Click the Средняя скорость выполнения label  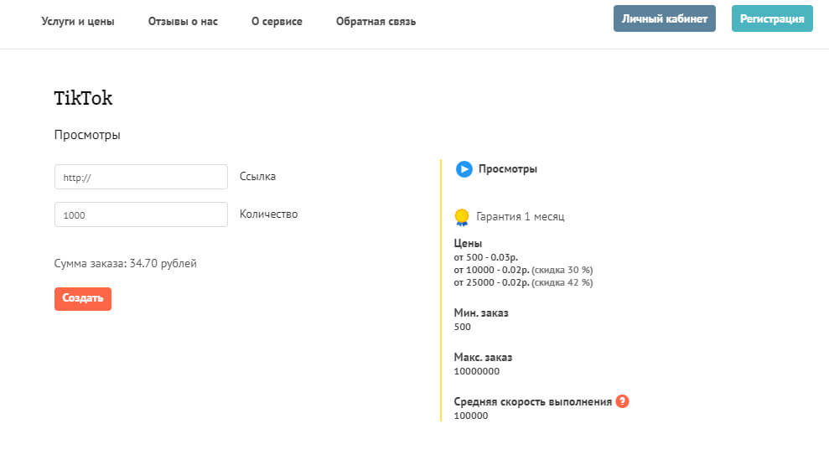coord(532,401)
